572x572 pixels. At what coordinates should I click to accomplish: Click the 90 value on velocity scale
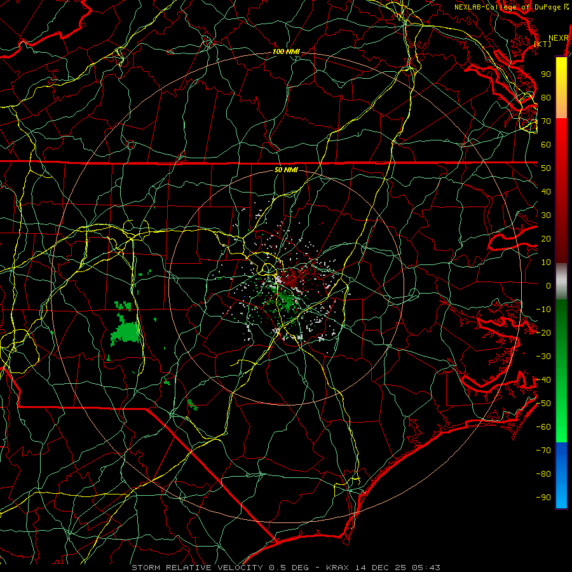coord(546,74)
